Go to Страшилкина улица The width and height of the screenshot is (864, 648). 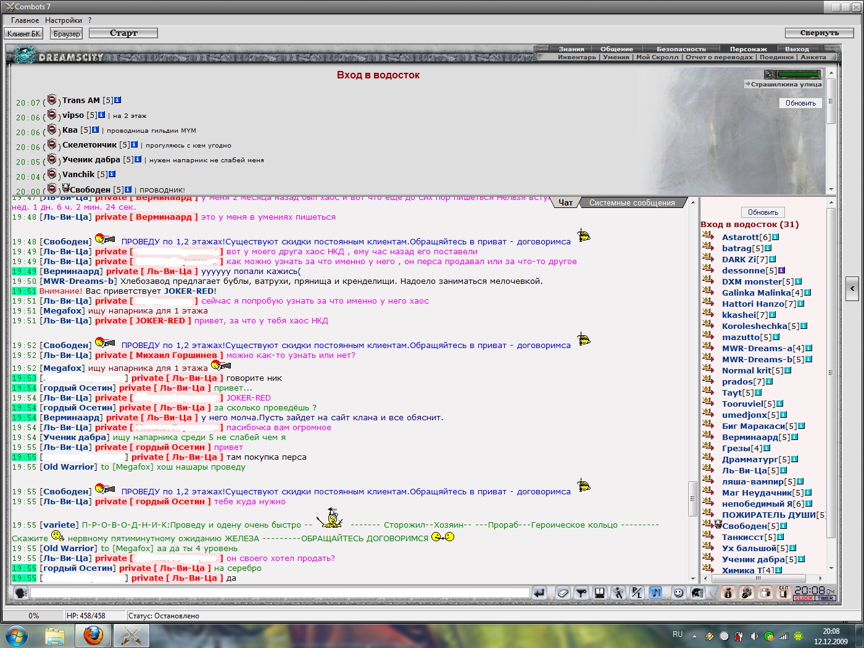pyautogui.click(x=784, y=84)
